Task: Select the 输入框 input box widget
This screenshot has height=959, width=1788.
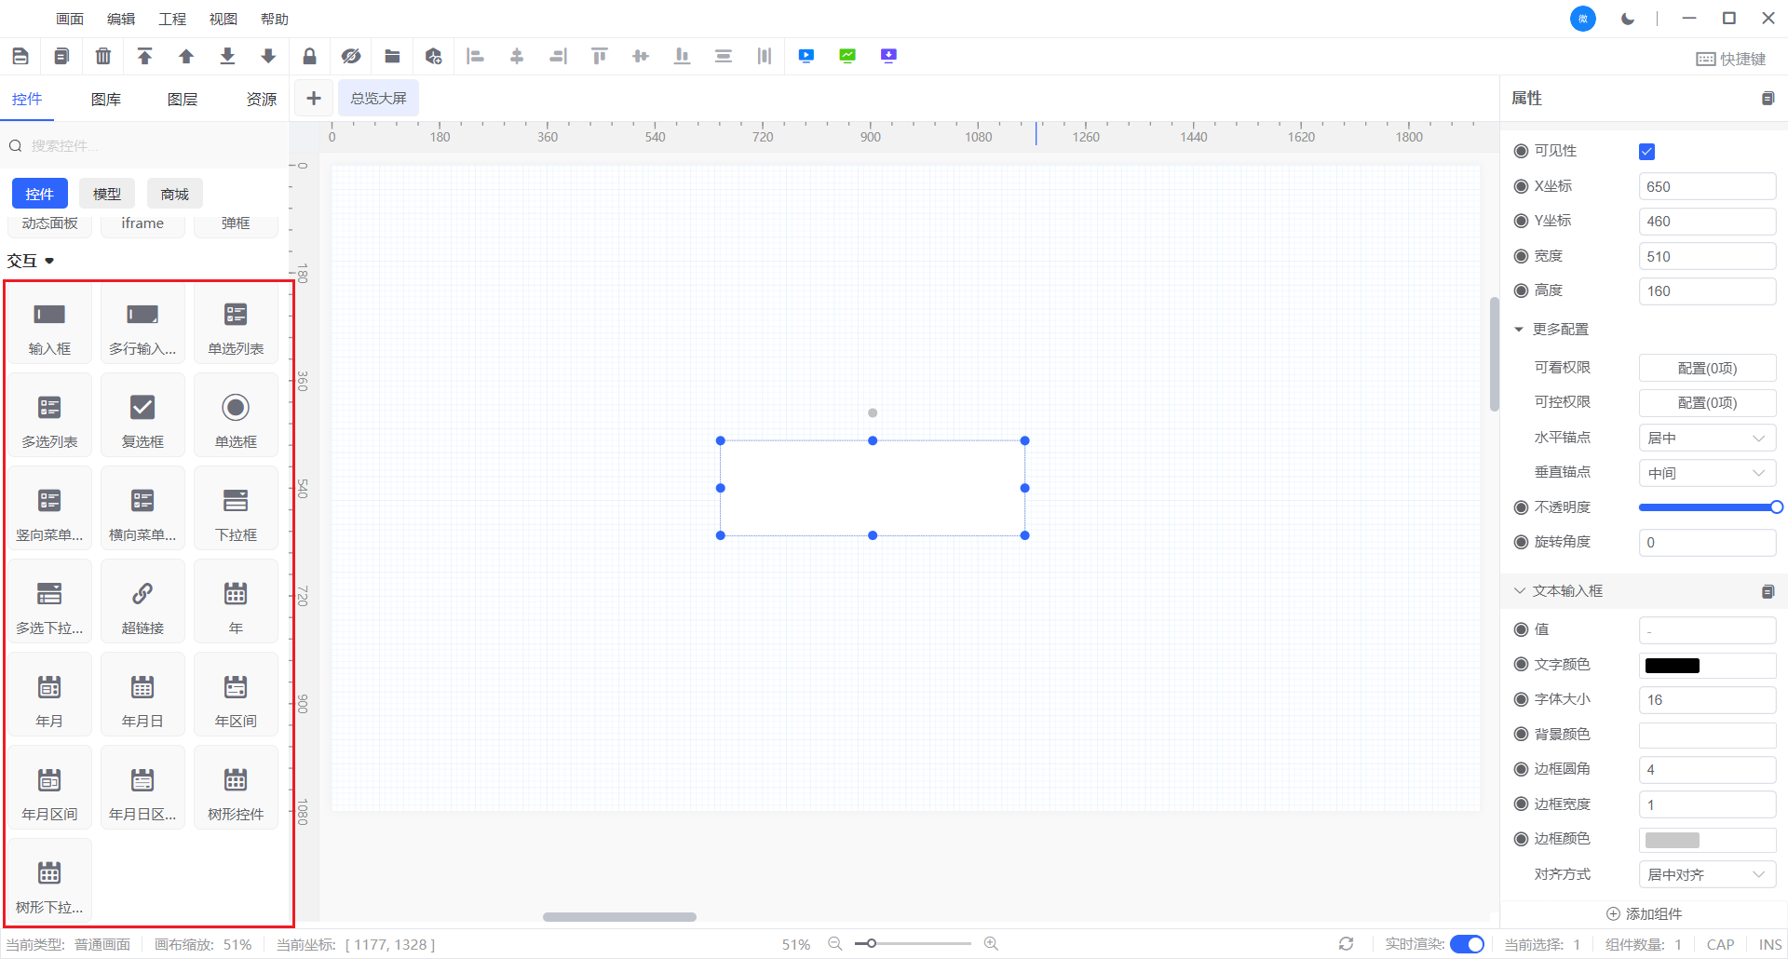Action: 50,324
